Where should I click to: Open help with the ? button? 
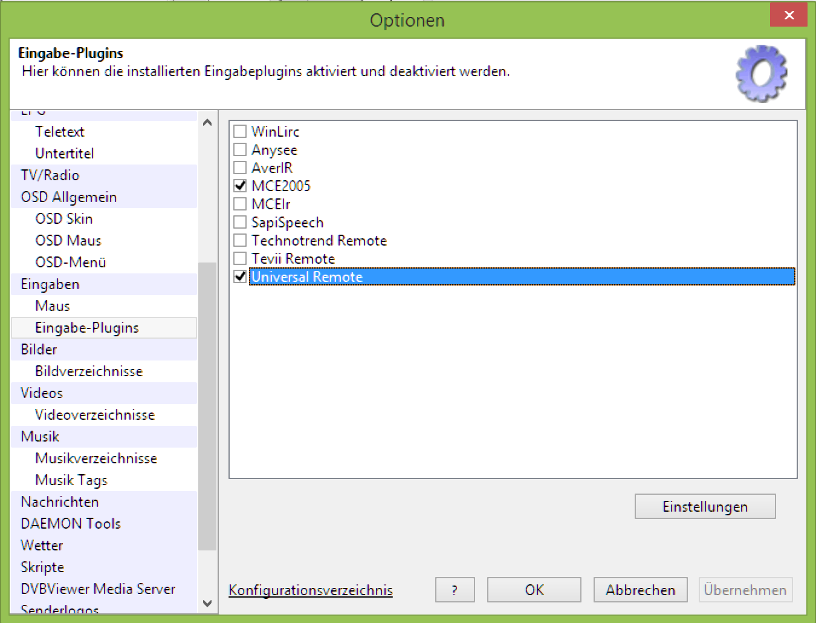coord(455,590)
